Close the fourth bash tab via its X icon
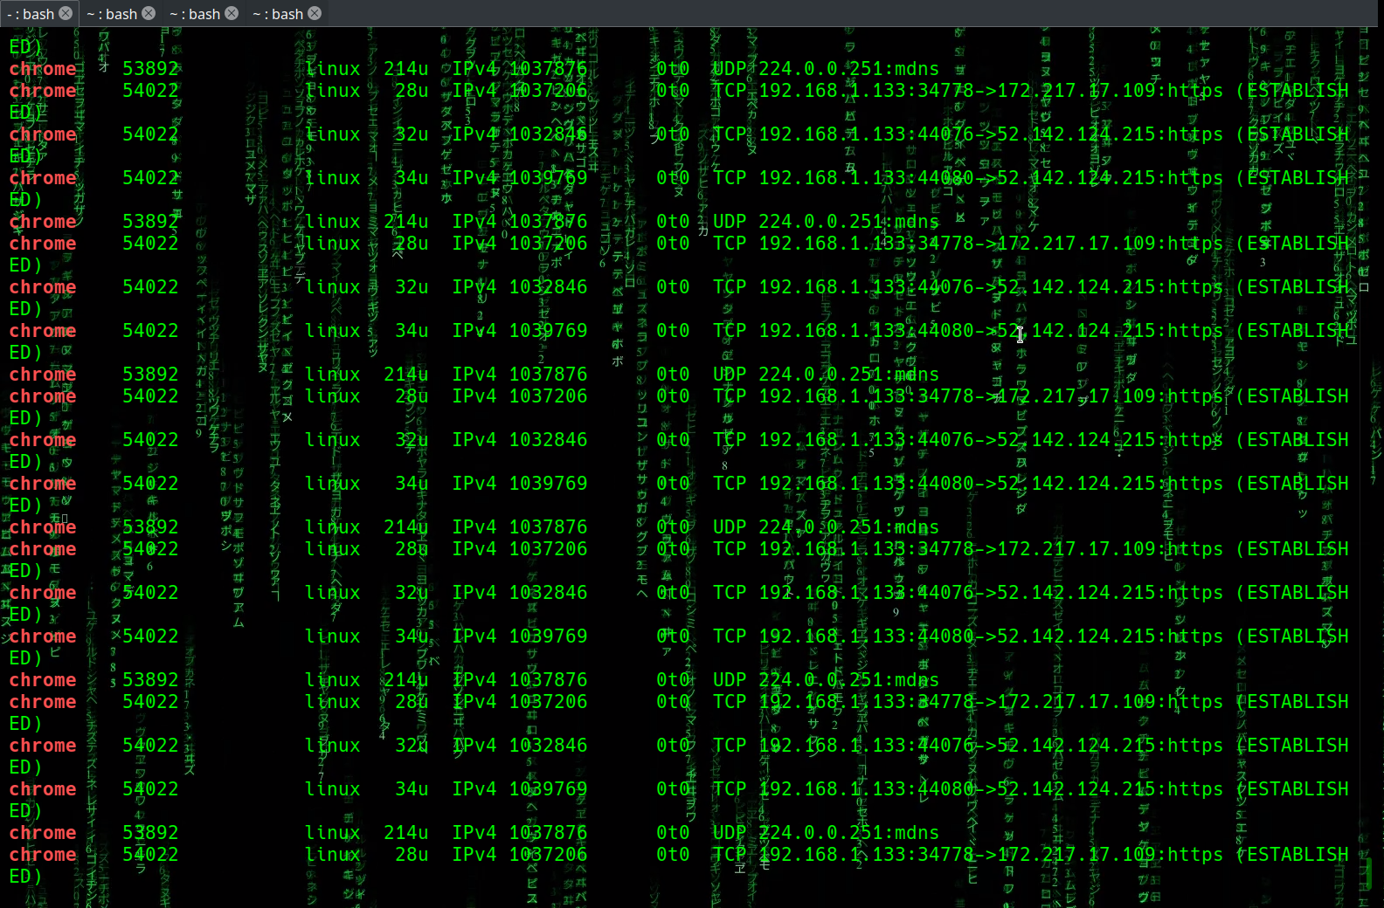The image size is (1384, 908). pos(315,13)
